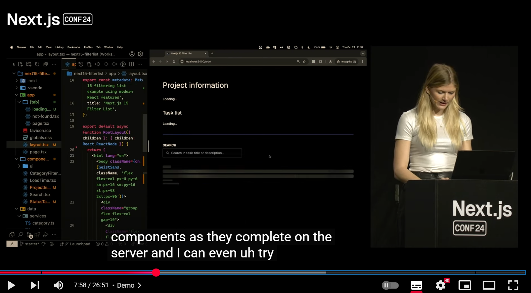
Task: Play the video
Action: pyautogui.click(x=11, y=285)
